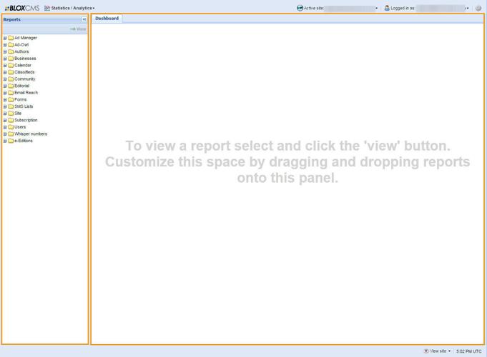Open the Logged in as dropdown arrow
Viewport: 487px width, 357px height.
point(467,9)
